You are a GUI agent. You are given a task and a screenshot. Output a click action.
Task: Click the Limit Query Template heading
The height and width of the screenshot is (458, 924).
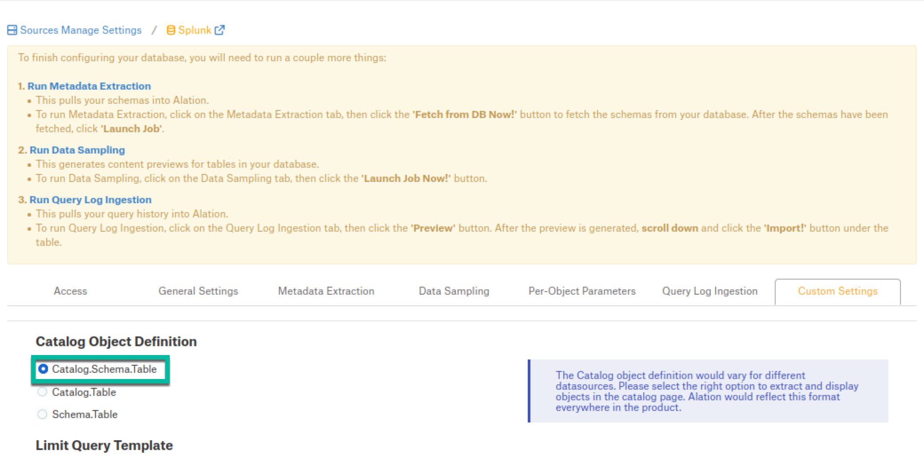(x=104, y=445)
